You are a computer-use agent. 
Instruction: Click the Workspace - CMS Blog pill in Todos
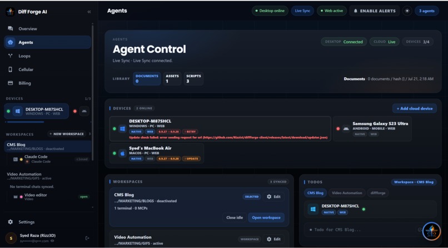[414, 182]
